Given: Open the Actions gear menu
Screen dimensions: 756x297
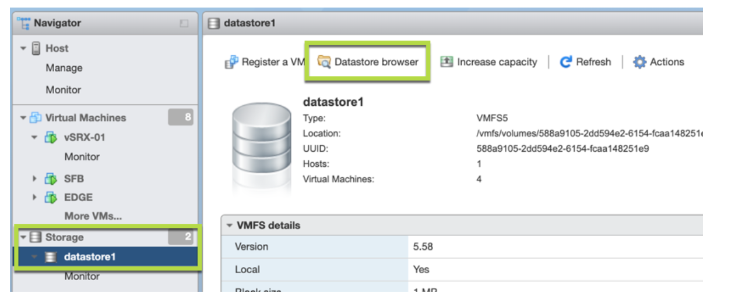Looking at the screenshot, I should [639, 62].
